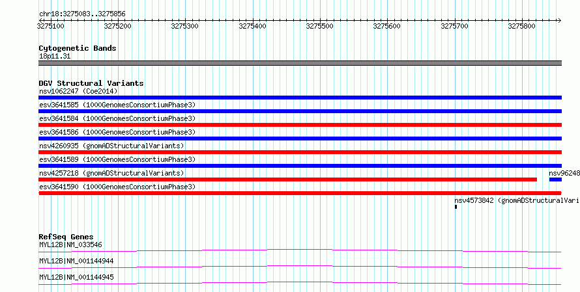The width and height of the screenshot is (580, 292).
Task: Select ruler position 3275600
Action: pyautogui.click(x=387, y=27)
